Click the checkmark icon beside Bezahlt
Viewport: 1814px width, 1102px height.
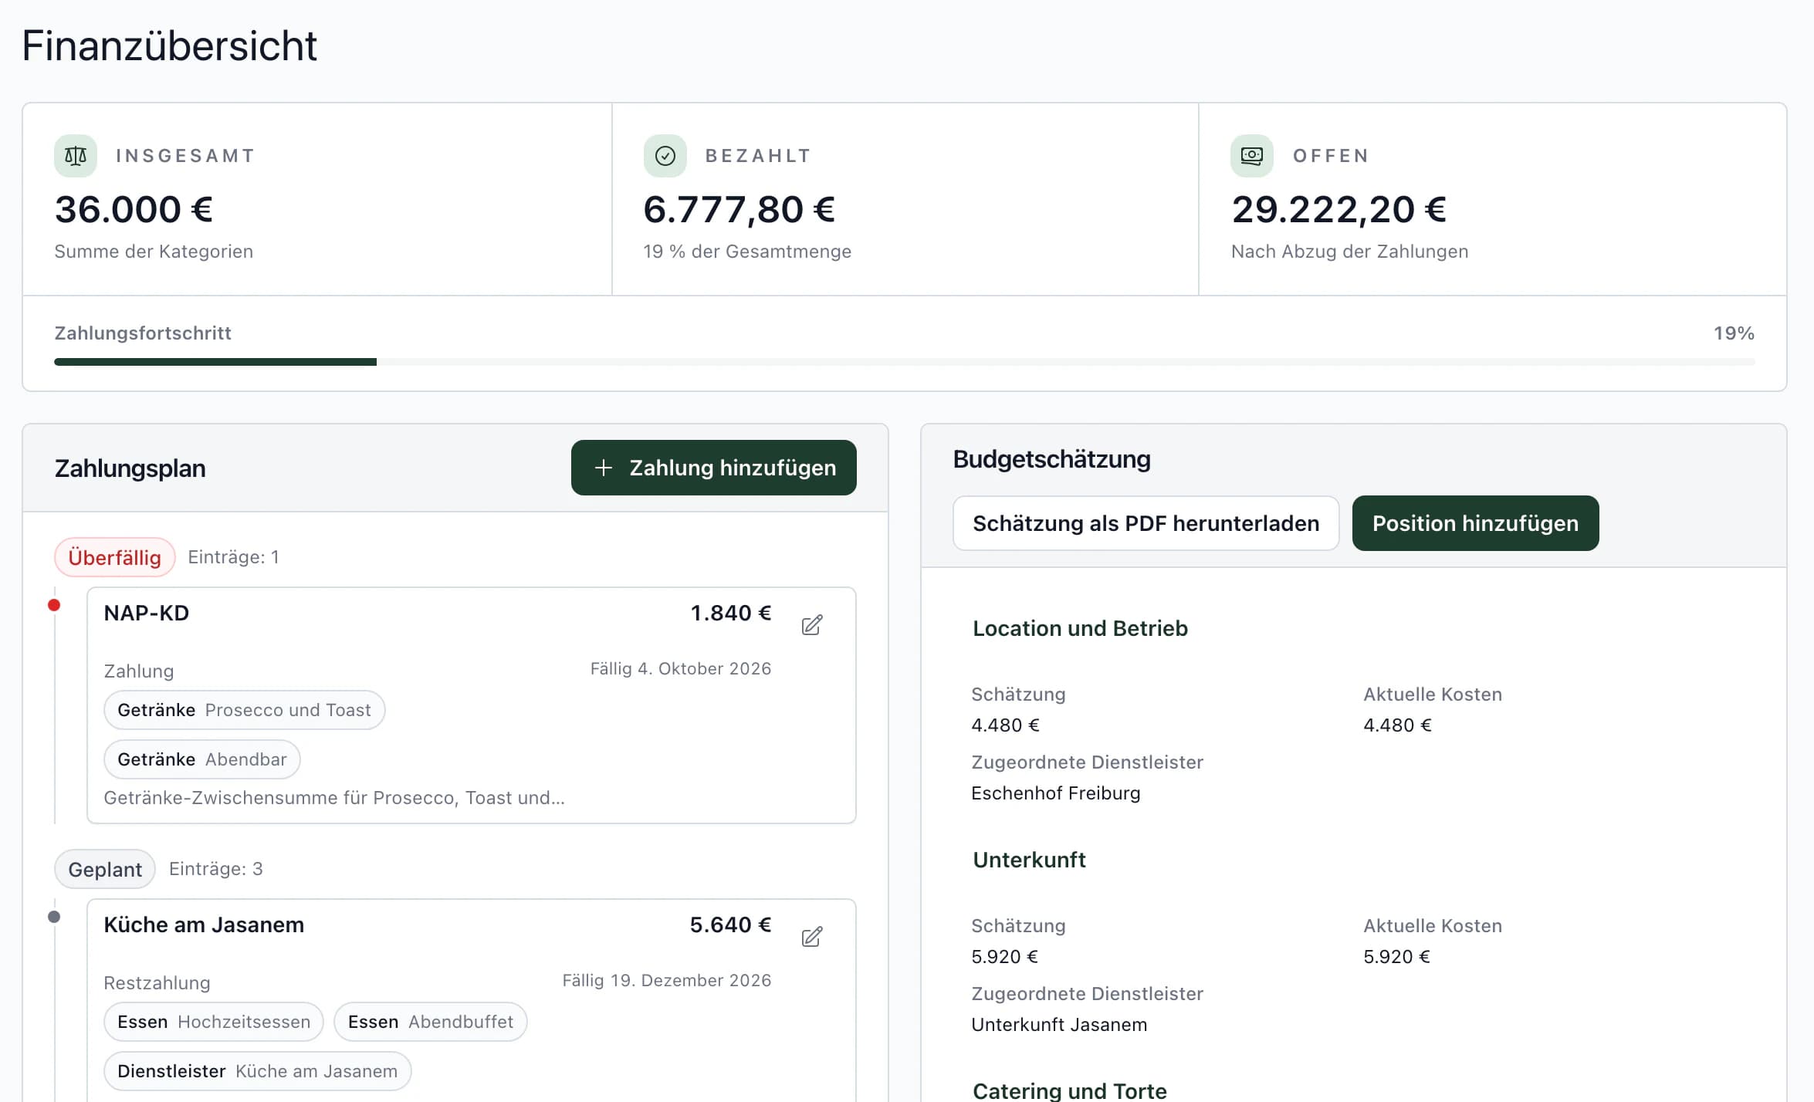[665, 156]
